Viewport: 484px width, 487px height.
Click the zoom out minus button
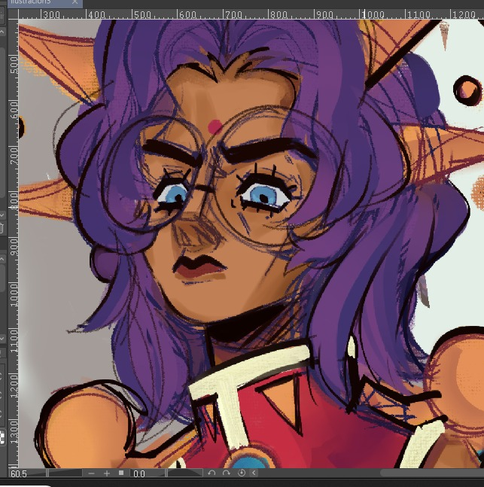point(91,473)
